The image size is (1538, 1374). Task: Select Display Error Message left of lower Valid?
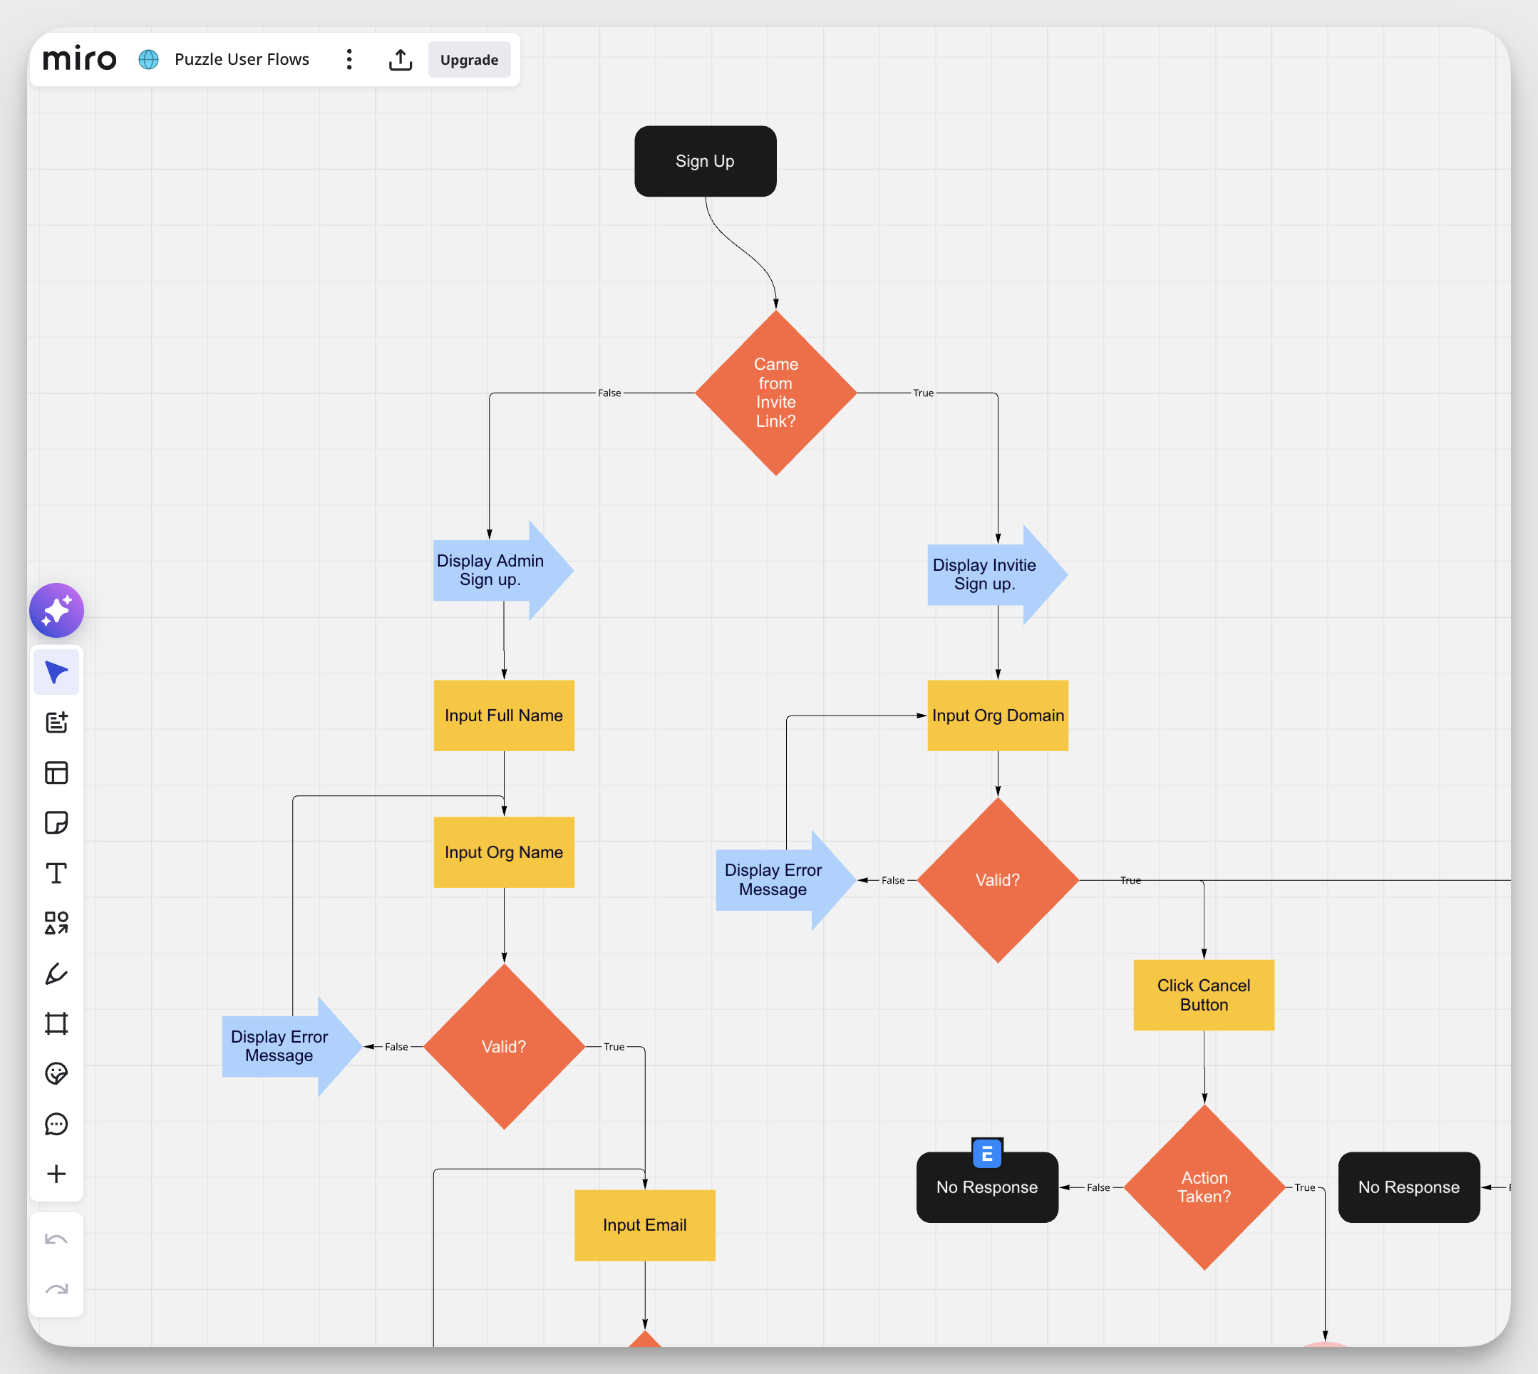292,1046
